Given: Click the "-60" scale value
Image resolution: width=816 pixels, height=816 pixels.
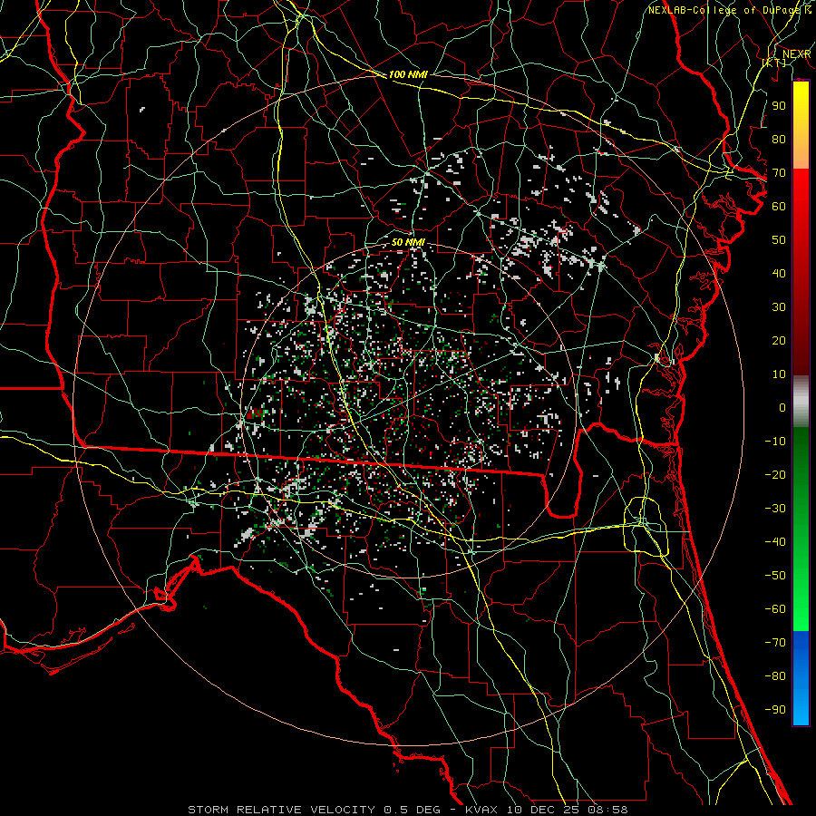Looking at the screenshot, I should (775, 609).
